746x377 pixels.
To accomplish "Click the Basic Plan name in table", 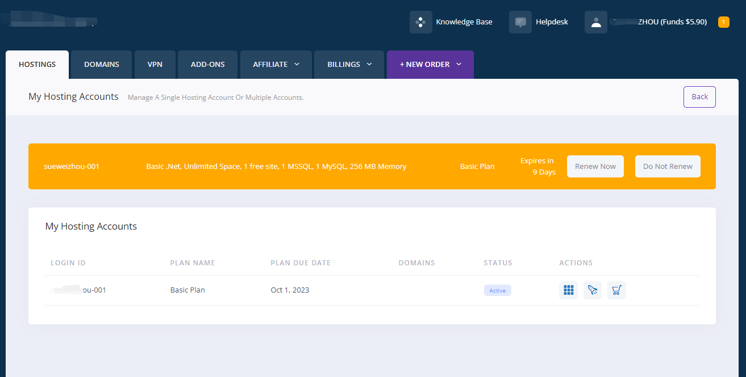I will click(187, 290).
